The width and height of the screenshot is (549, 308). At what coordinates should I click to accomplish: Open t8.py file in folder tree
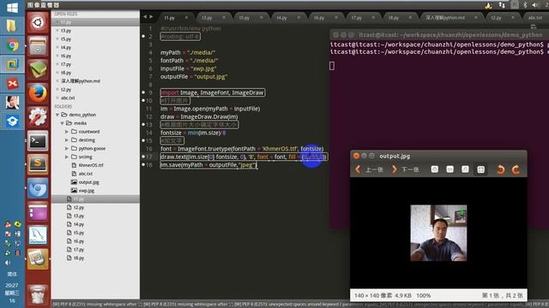click(x=79, y=258)
